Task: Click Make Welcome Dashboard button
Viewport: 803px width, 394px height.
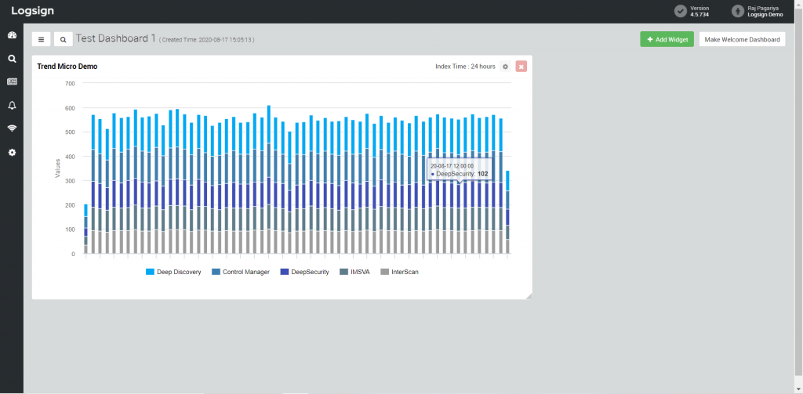Action: click(742, 39)
